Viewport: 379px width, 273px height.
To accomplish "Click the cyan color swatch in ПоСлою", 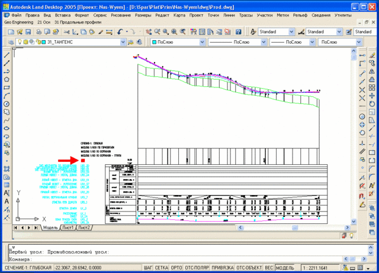I will [x=154, y=42].
